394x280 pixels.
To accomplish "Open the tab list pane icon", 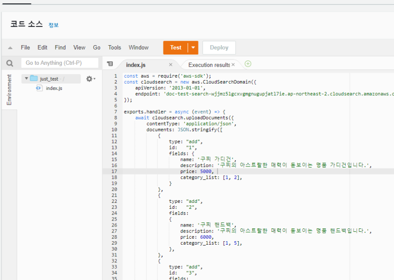I will [110, 64].
